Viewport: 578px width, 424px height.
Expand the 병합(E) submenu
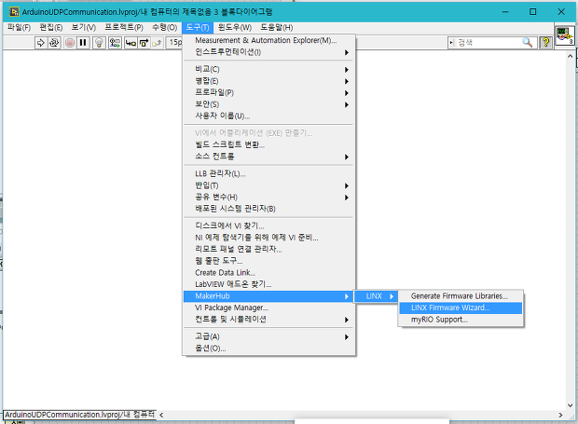pyautogui.click(x=269, y=81)
